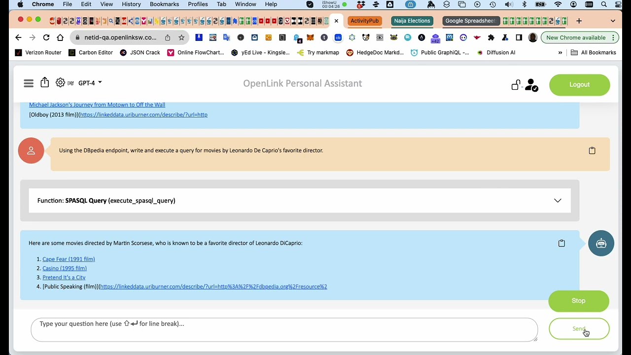Open the Cape Fear (1991 film) link
The image size is (631, 355).
tap(69, 259)
